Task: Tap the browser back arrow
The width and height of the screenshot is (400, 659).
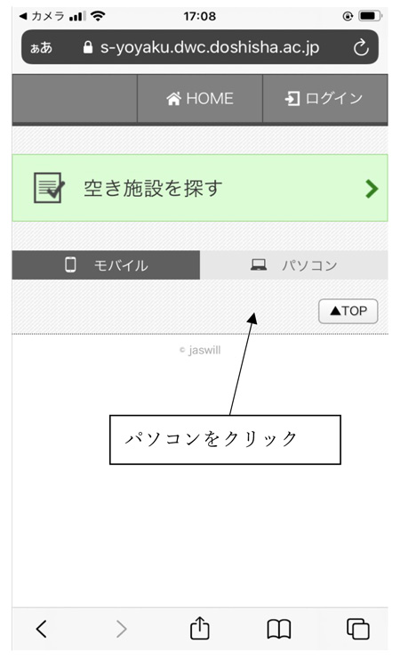Action: tap(41, 629)
